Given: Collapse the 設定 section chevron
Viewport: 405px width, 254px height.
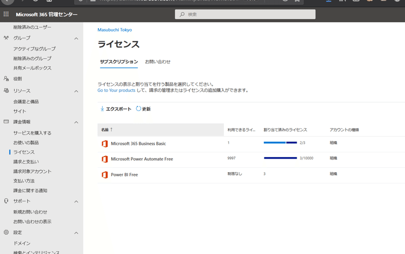Looking at the screenshot, I should pyautogui.click(x=76, y=233).
